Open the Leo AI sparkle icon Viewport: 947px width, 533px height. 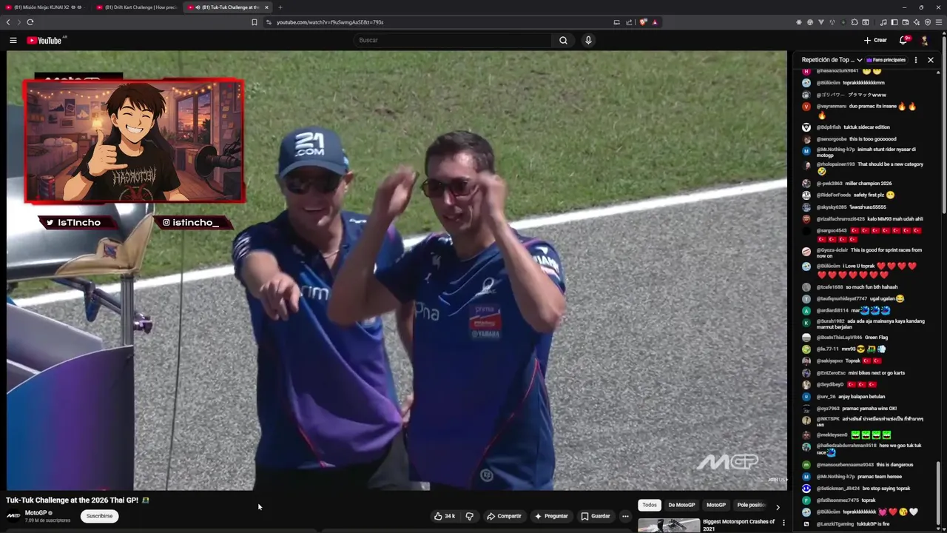(x=916, y=22)
